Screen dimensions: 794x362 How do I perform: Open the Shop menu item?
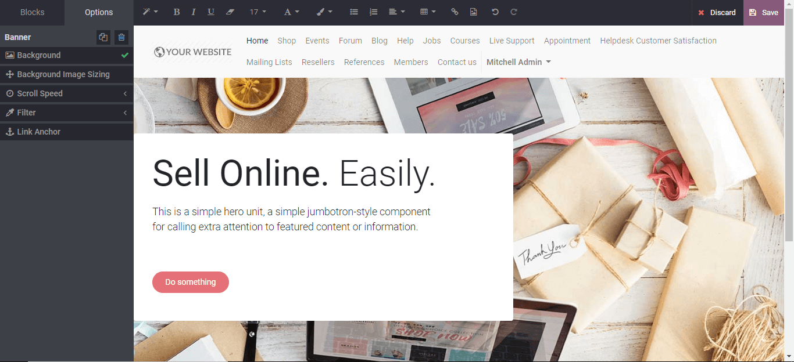tap(287, 41)
